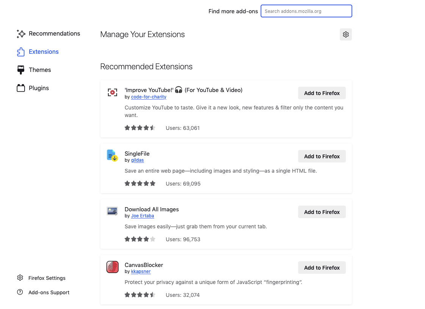Image resolution: width=425 pixels, height=309 pixels.
Task: Click the CanvasBlocker fingerprint icon
Action: 112,267
